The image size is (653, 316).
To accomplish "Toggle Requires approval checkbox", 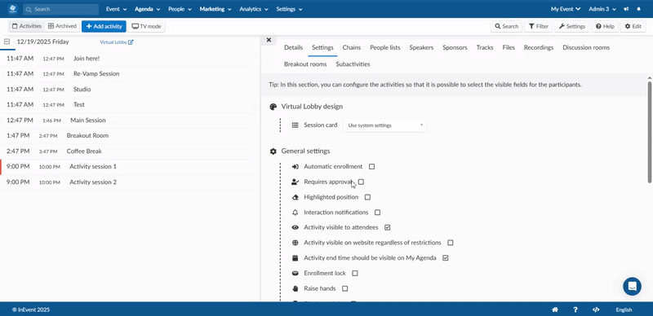I will tap(361, 182).
